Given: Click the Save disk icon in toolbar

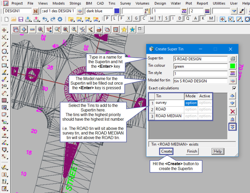Looking at the screenshot, I should coord(21,19).
